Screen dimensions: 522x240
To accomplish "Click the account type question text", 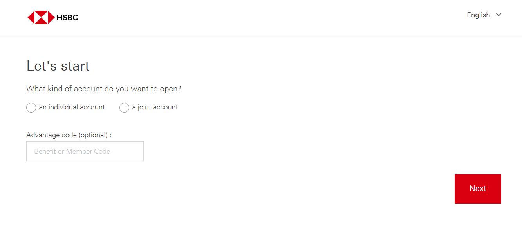I will pos(104,89).
